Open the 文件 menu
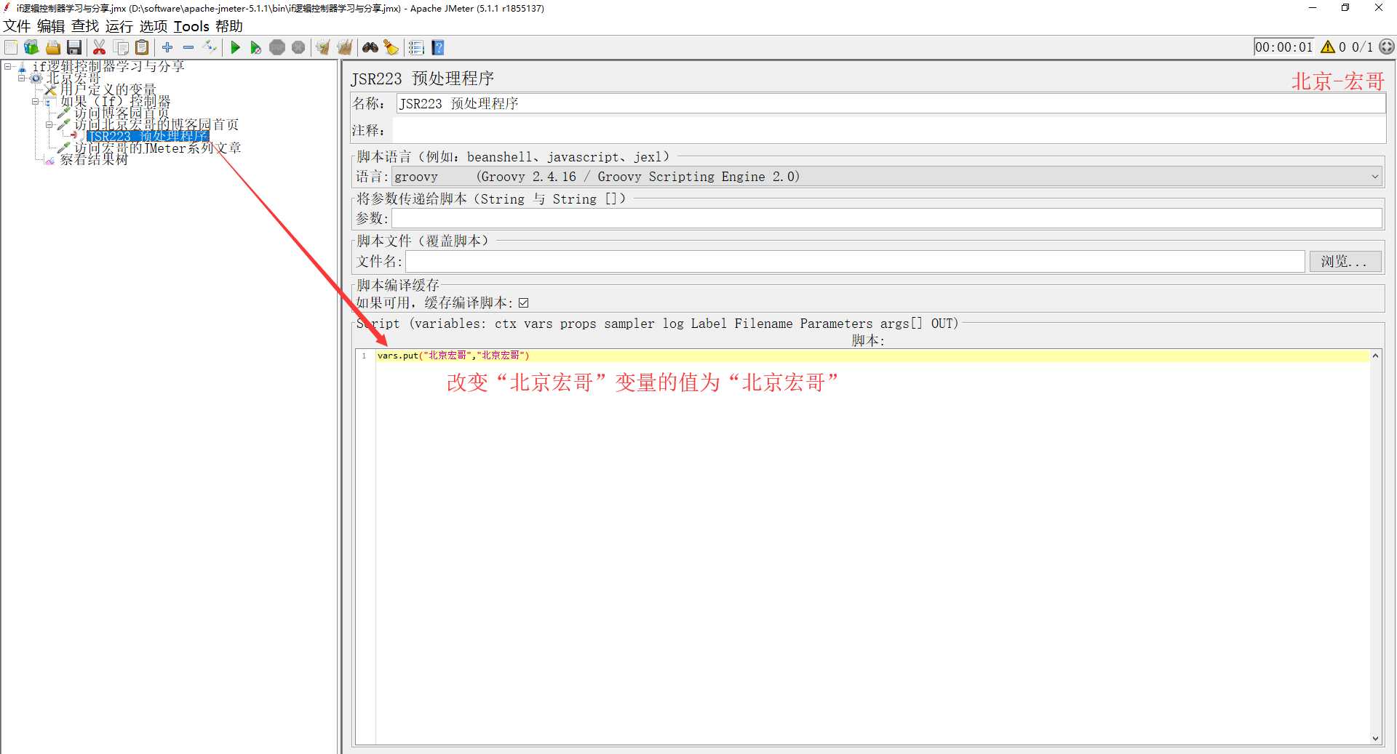Viewport: 1397px width, 754px height. pos(17,26)
